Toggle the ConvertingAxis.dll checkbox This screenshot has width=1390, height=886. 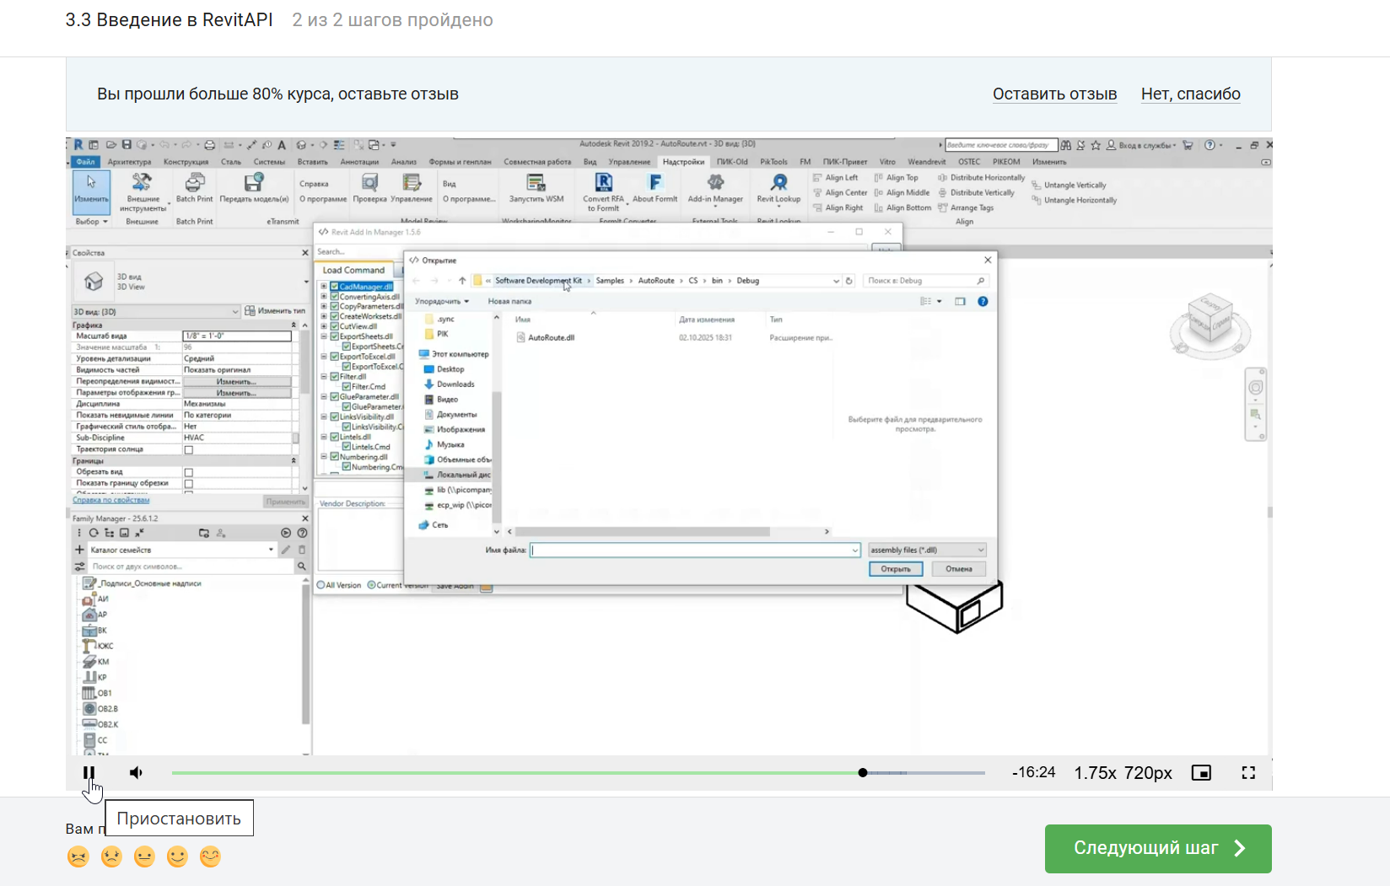click(335, 297)
